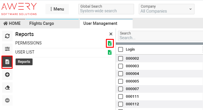Click the Company dropdown chevron arrow
The image size is (203, 110).
coord(190,9)
